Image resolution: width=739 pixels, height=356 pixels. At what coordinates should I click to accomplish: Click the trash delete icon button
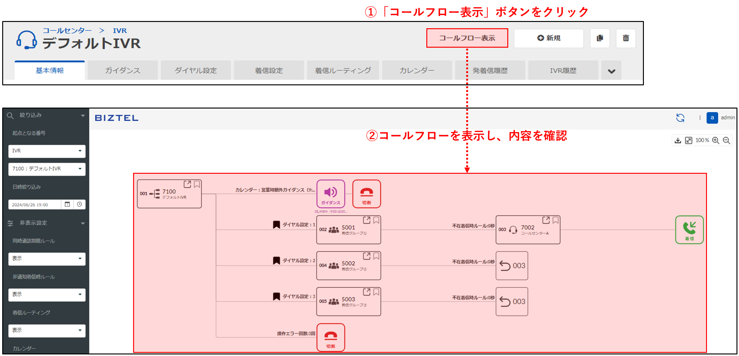[x=626, y=38]
